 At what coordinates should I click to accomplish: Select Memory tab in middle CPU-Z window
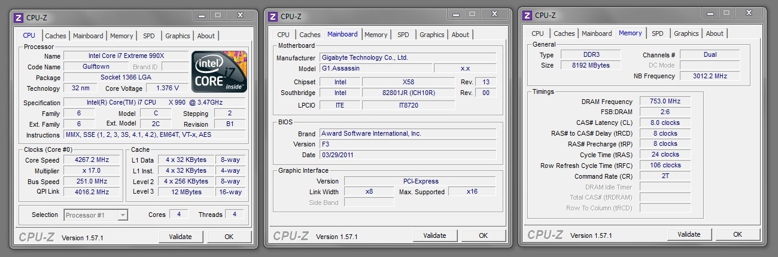point(376,35)
